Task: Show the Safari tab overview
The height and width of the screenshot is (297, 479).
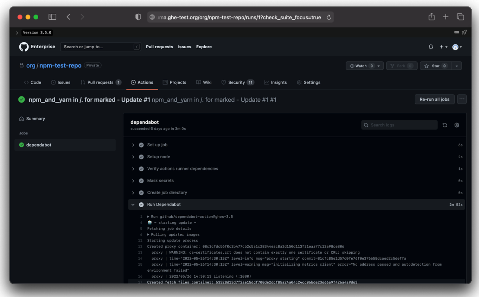Action: (460, 17)
